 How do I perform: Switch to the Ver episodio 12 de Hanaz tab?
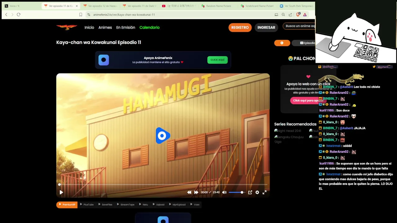click(101, 6)
